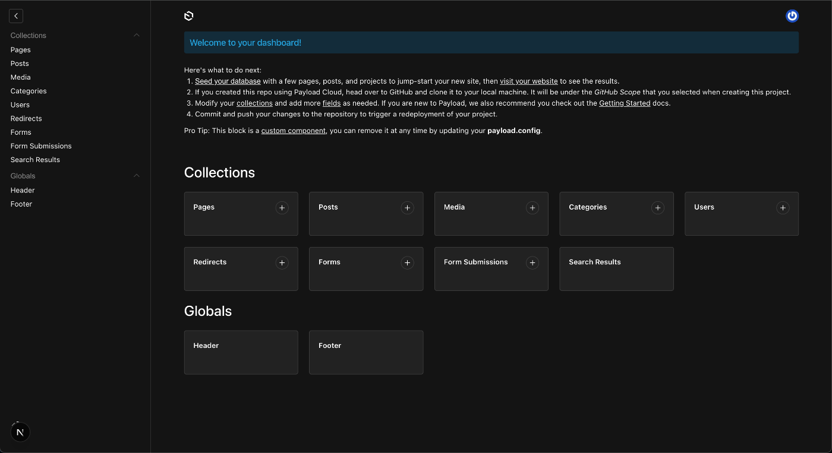Navigate to Redirects in the sidebar
This screenshot has width=832, height=453.
[x=26, y=118]
